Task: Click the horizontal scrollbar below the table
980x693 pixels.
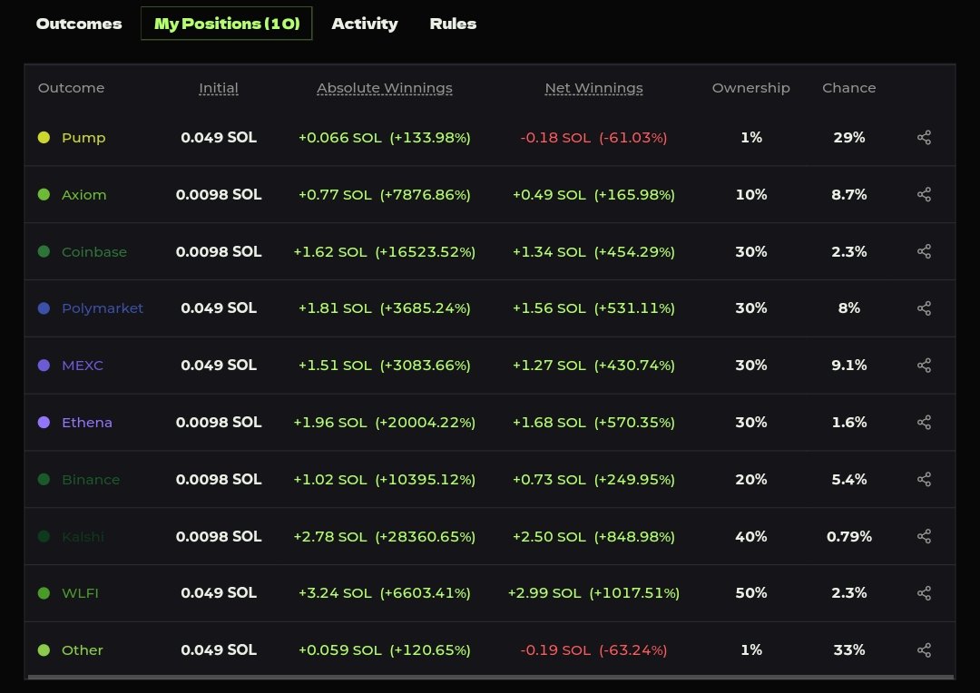Action: [491, 677]
